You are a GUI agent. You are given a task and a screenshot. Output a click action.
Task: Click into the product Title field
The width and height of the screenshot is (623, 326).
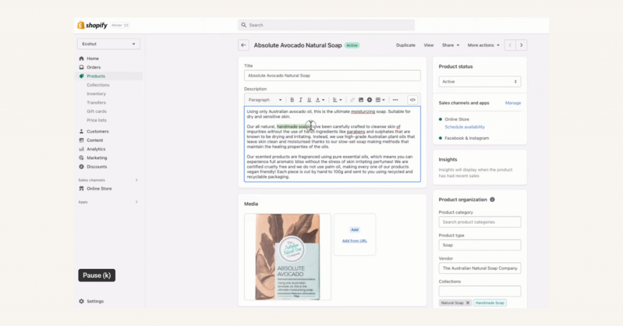click(x=332, y=75)
